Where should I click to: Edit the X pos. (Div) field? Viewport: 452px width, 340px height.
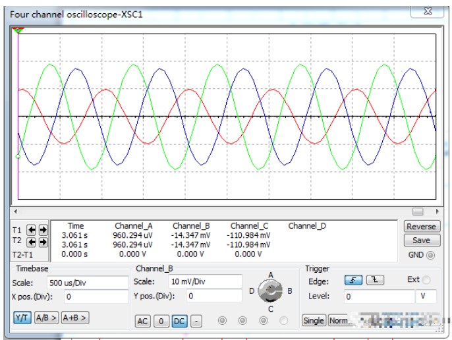[x=96, y=297]
